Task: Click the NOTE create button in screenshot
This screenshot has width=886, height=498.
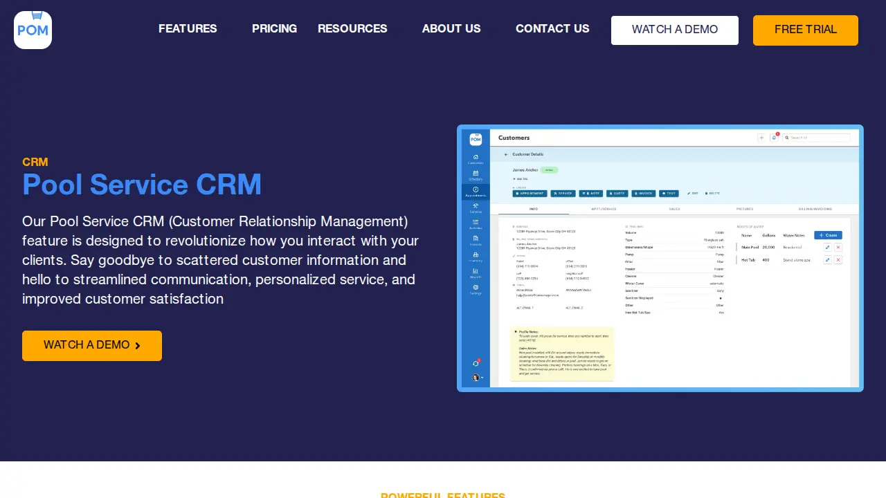Action: 590,194
